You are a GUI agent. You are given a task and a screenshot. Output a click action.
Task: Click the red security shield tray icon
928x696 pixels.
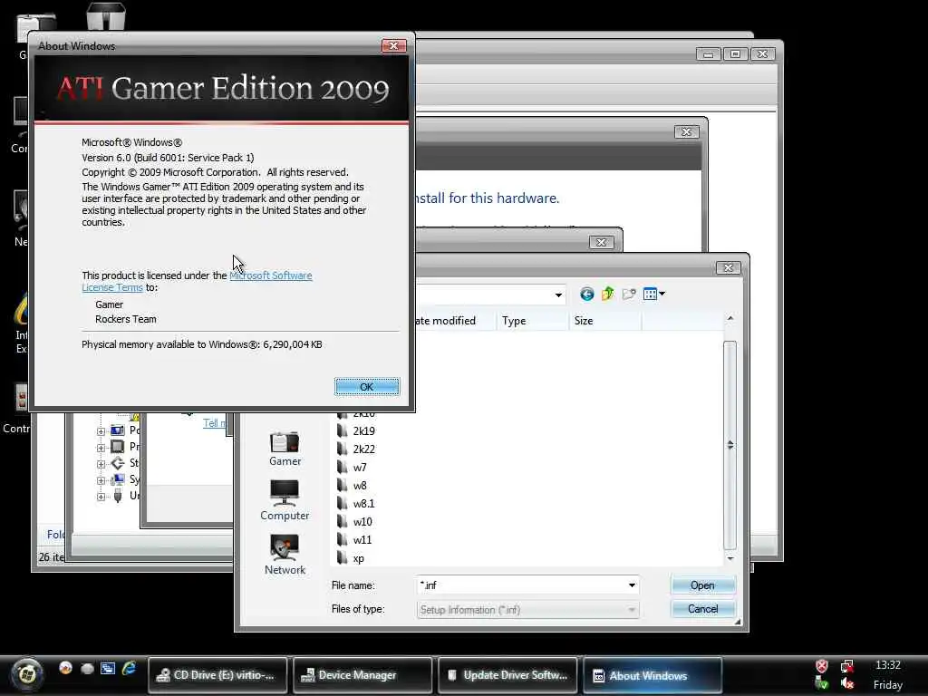click(x=821, y=666)
